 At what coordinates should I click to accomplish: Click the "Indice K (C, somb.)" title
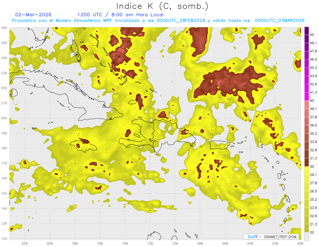click(162, 6)
